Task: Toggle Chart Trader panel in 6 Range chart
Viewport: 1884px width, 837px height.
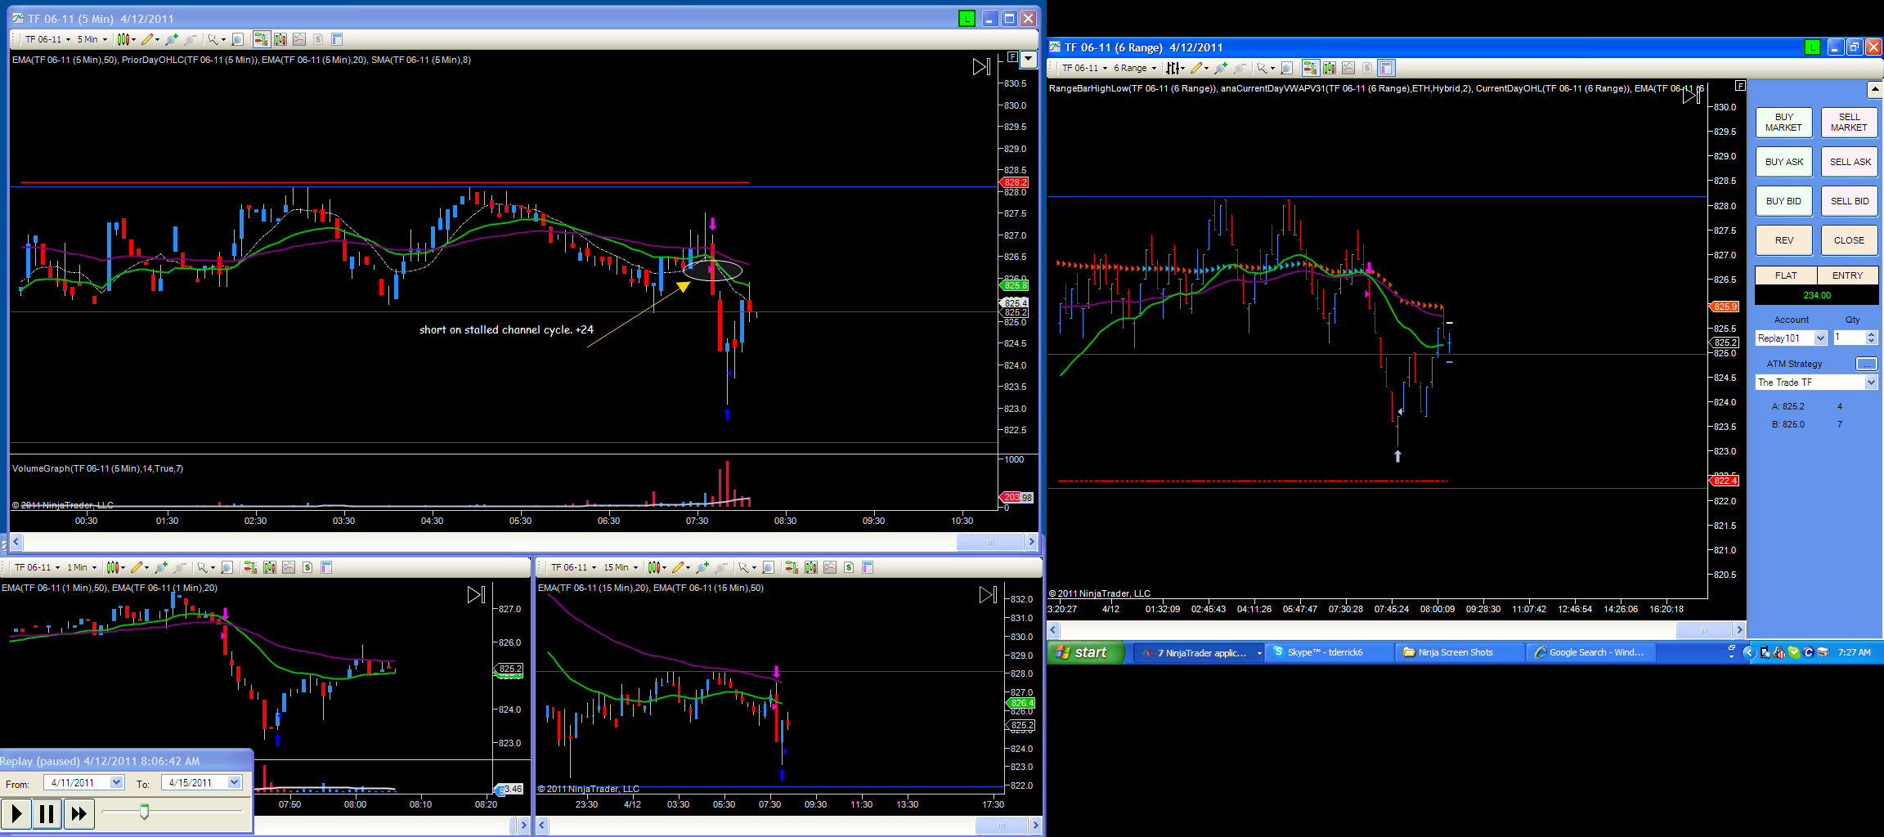Action: pos(1310,68)
